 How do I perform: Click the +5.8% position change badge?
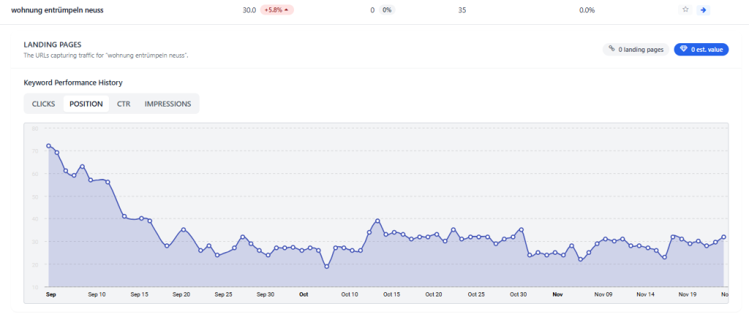click(x=276, y=10)
